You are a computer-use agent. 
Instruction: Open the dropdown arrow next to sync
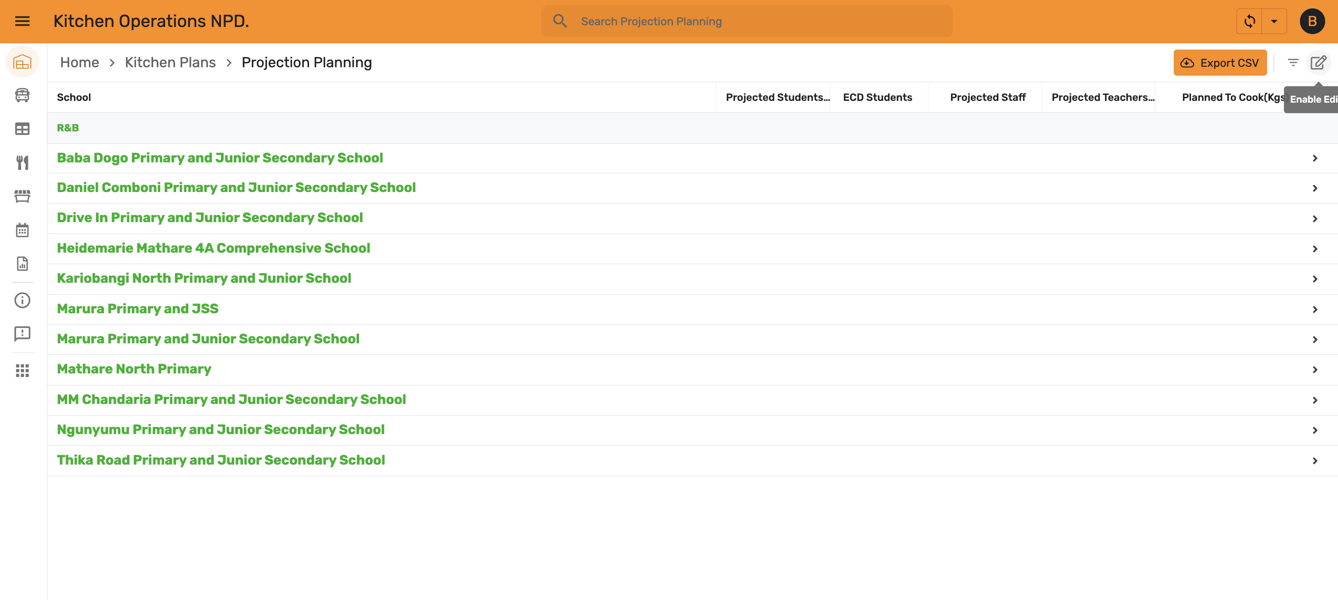[x=1274, y=21]
